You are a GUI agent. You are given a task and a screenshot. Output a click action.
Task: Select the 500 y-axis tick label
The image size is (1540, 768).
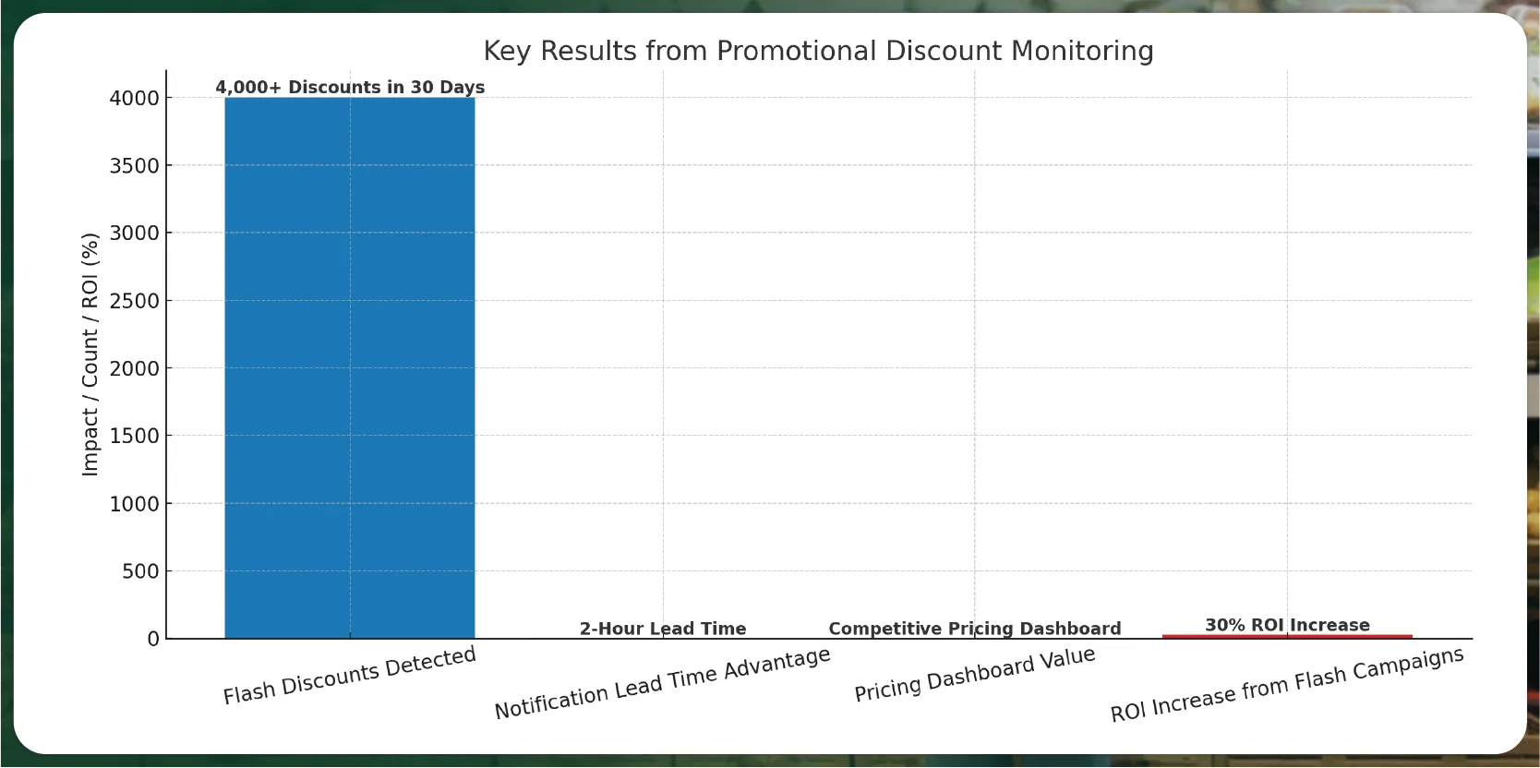point(140,571)
